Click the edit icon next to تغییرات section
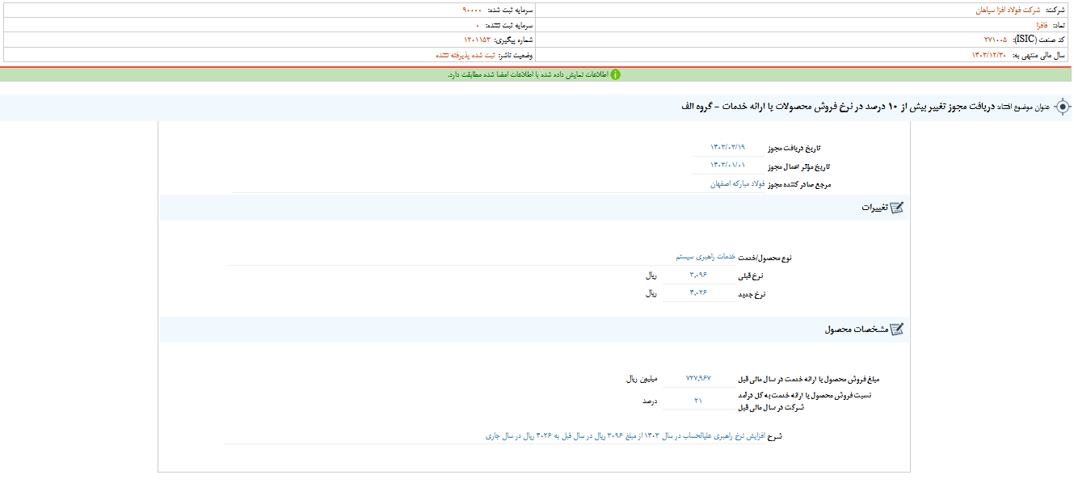The width and height of the screenshot is (1074, 496). pos(897,206)
